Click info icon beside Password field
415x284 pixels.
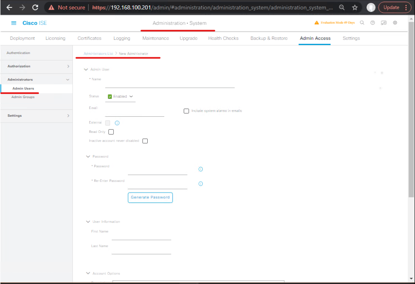[x=201, y=169]
